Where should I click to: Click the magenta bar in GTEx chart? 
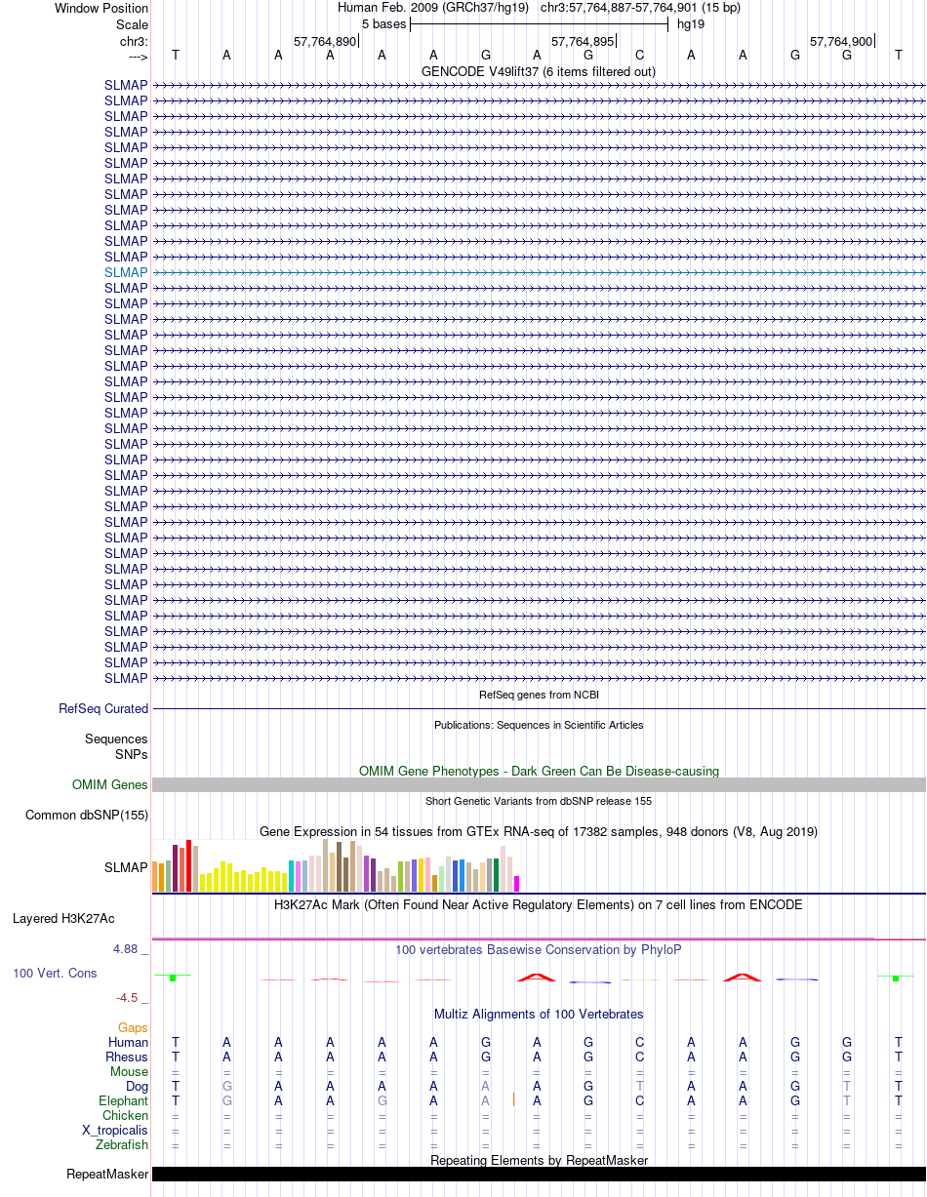[x=517, y=884]
